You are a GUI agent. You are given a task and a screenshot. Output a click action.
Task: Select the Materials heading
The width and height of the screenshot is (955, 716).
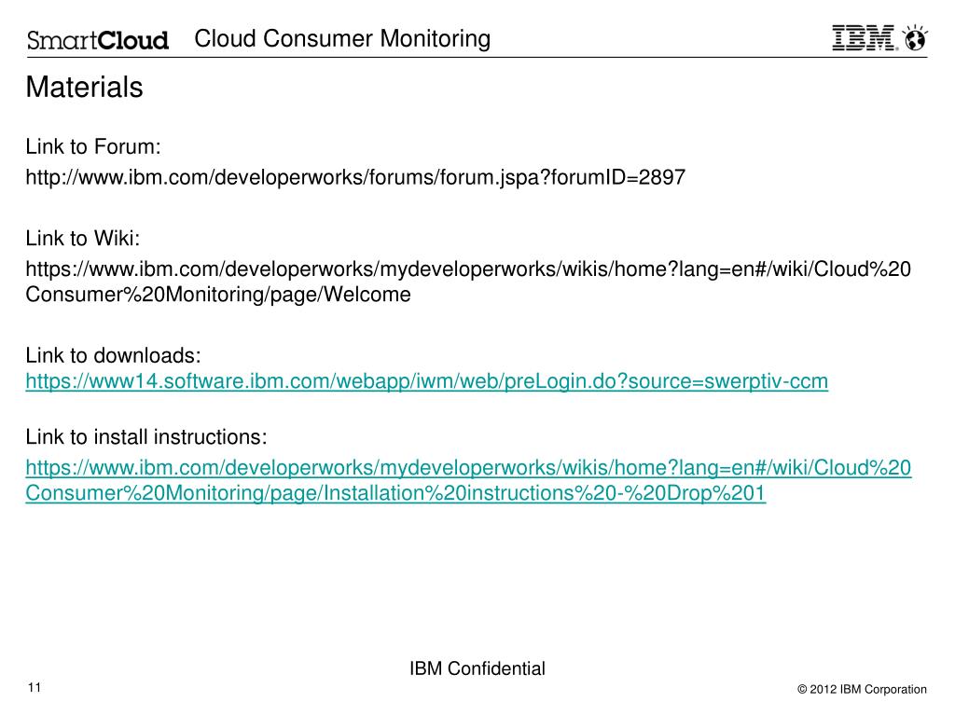click(x=84, y=87)
